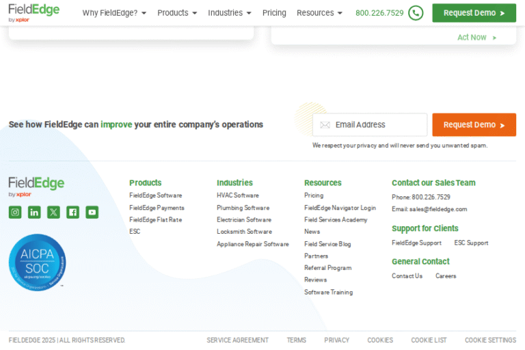
Task: Go to Pricing in top navigation
Action: tap(274, 13)
